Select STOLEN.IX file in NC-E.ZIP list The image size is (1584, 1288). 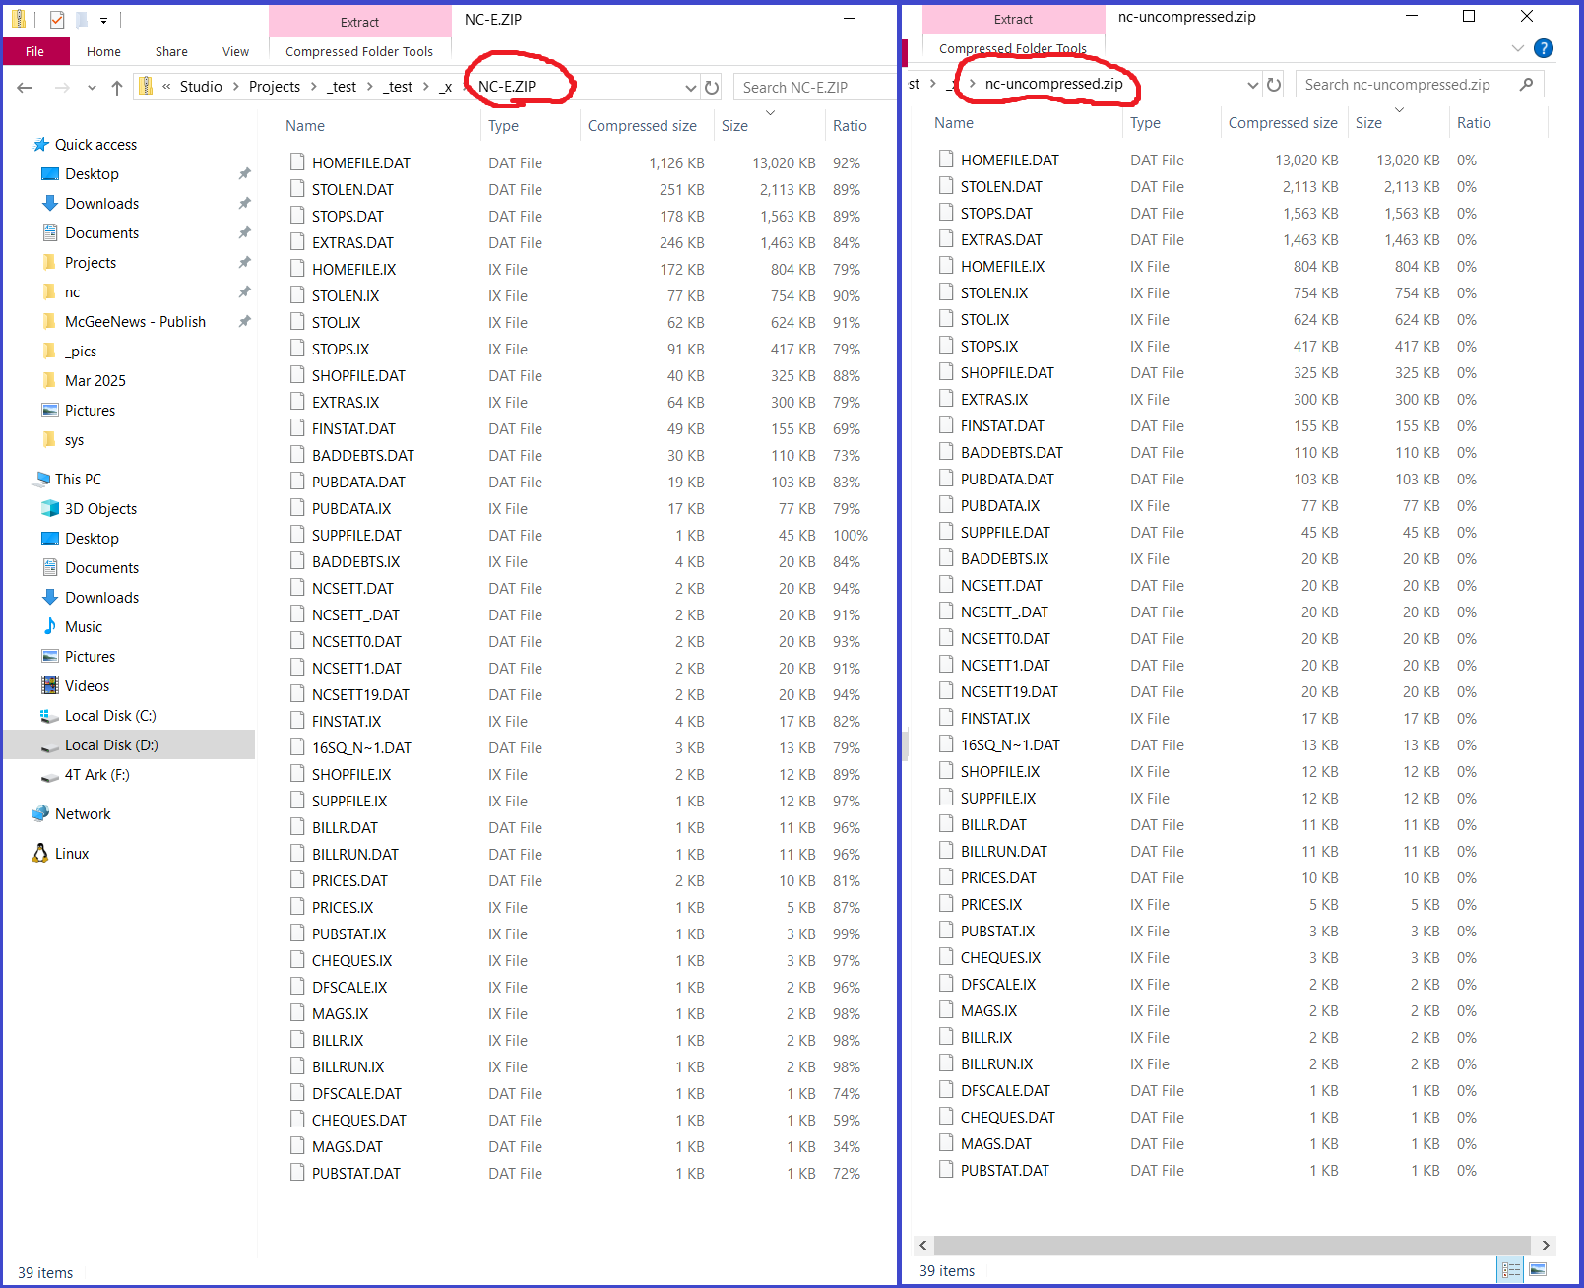346,295
